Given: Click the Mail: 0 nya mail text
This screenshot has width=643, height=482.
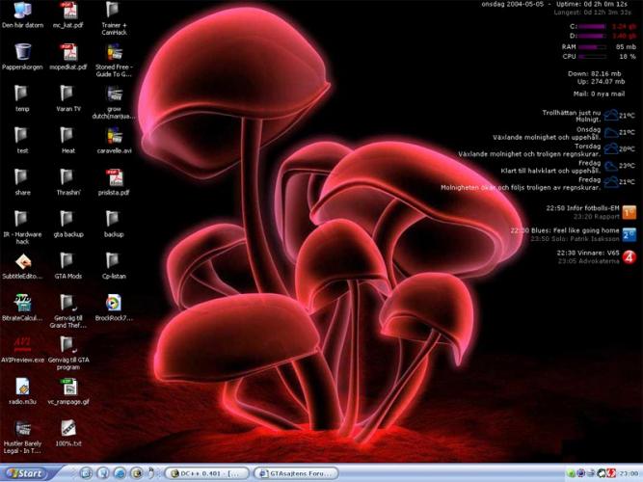Looking at the screenshot, I should point(599,94).
